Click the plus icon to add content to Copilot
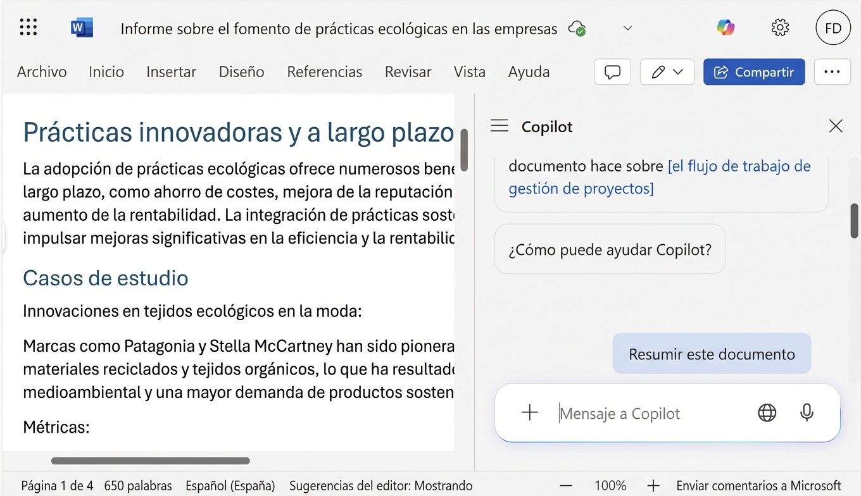The width and height of the screenshot is (861, 496). click(529, 412)
